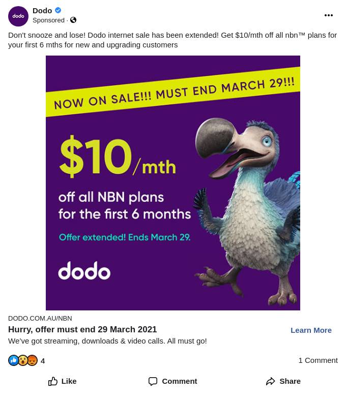The height and width of the screenshot is (420, 346).
Task: Open the Dodo page name link
Action: [x=42, y=10]
